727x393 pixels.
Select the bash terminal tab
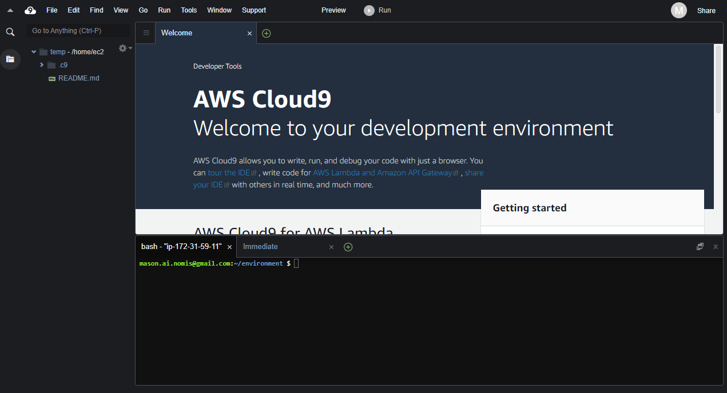point(185,247)
